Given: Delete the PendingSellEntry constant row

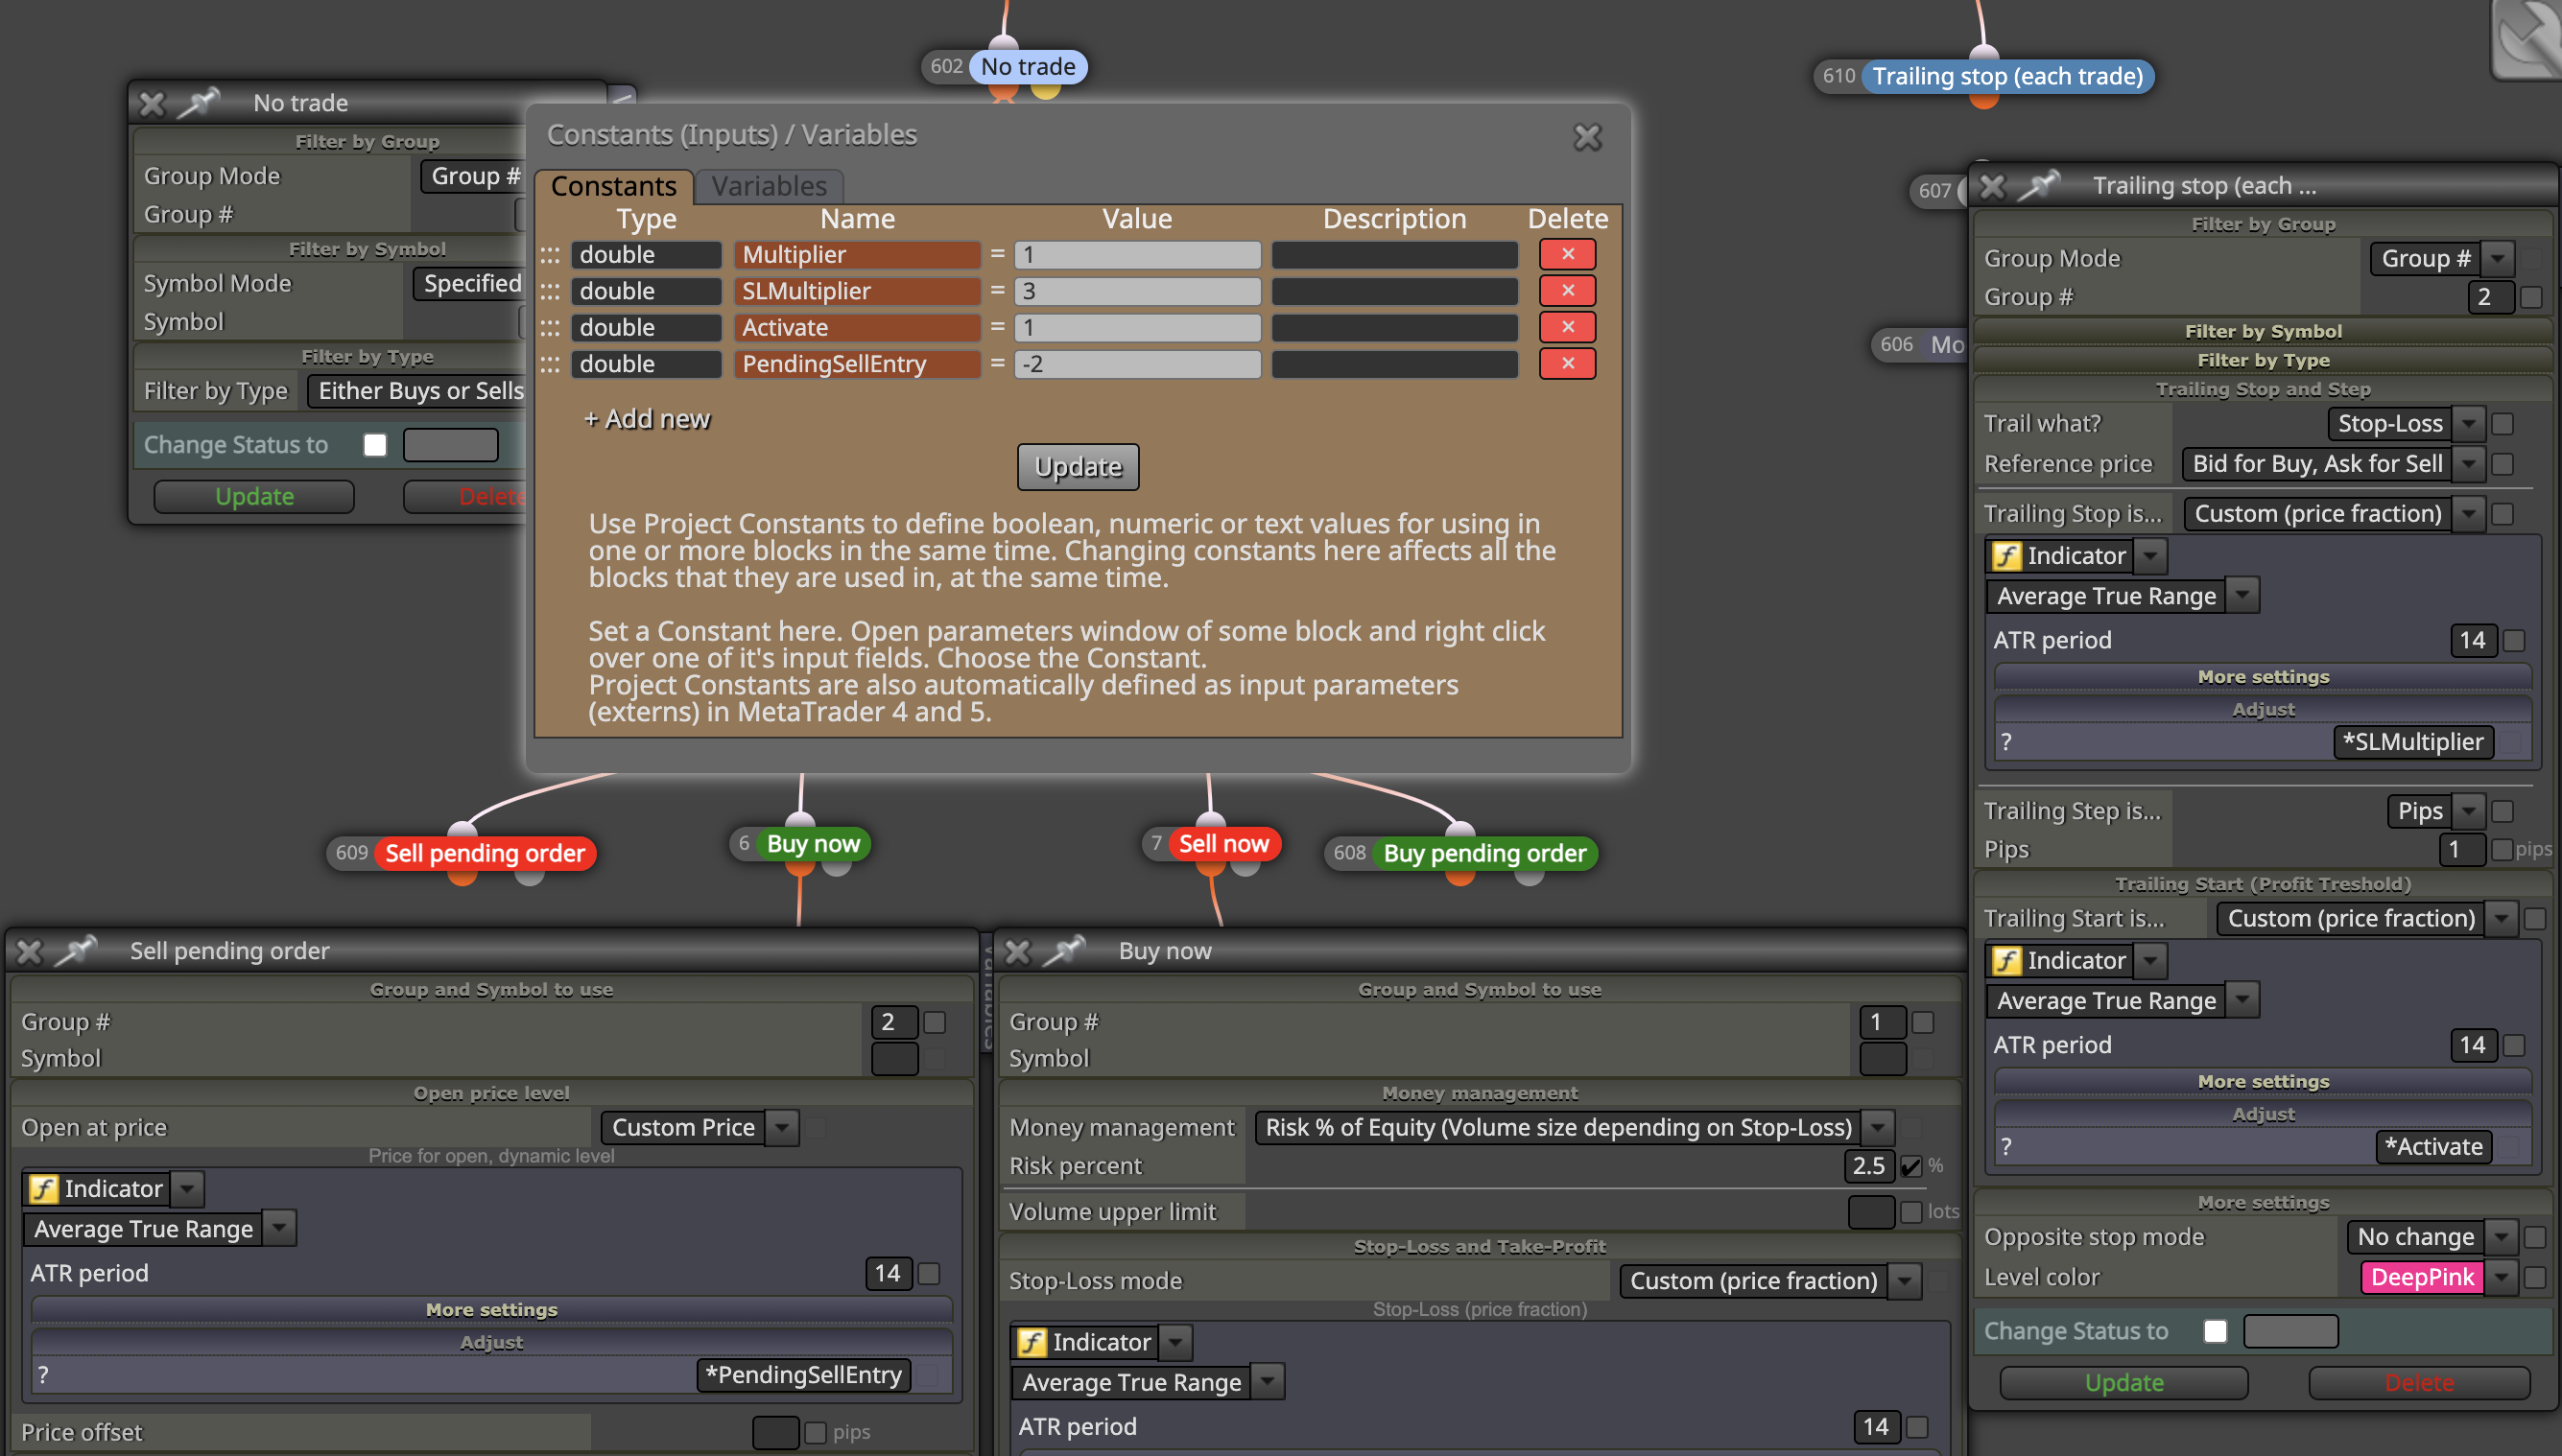Looking at the screenshot, I should point(1567,364).
